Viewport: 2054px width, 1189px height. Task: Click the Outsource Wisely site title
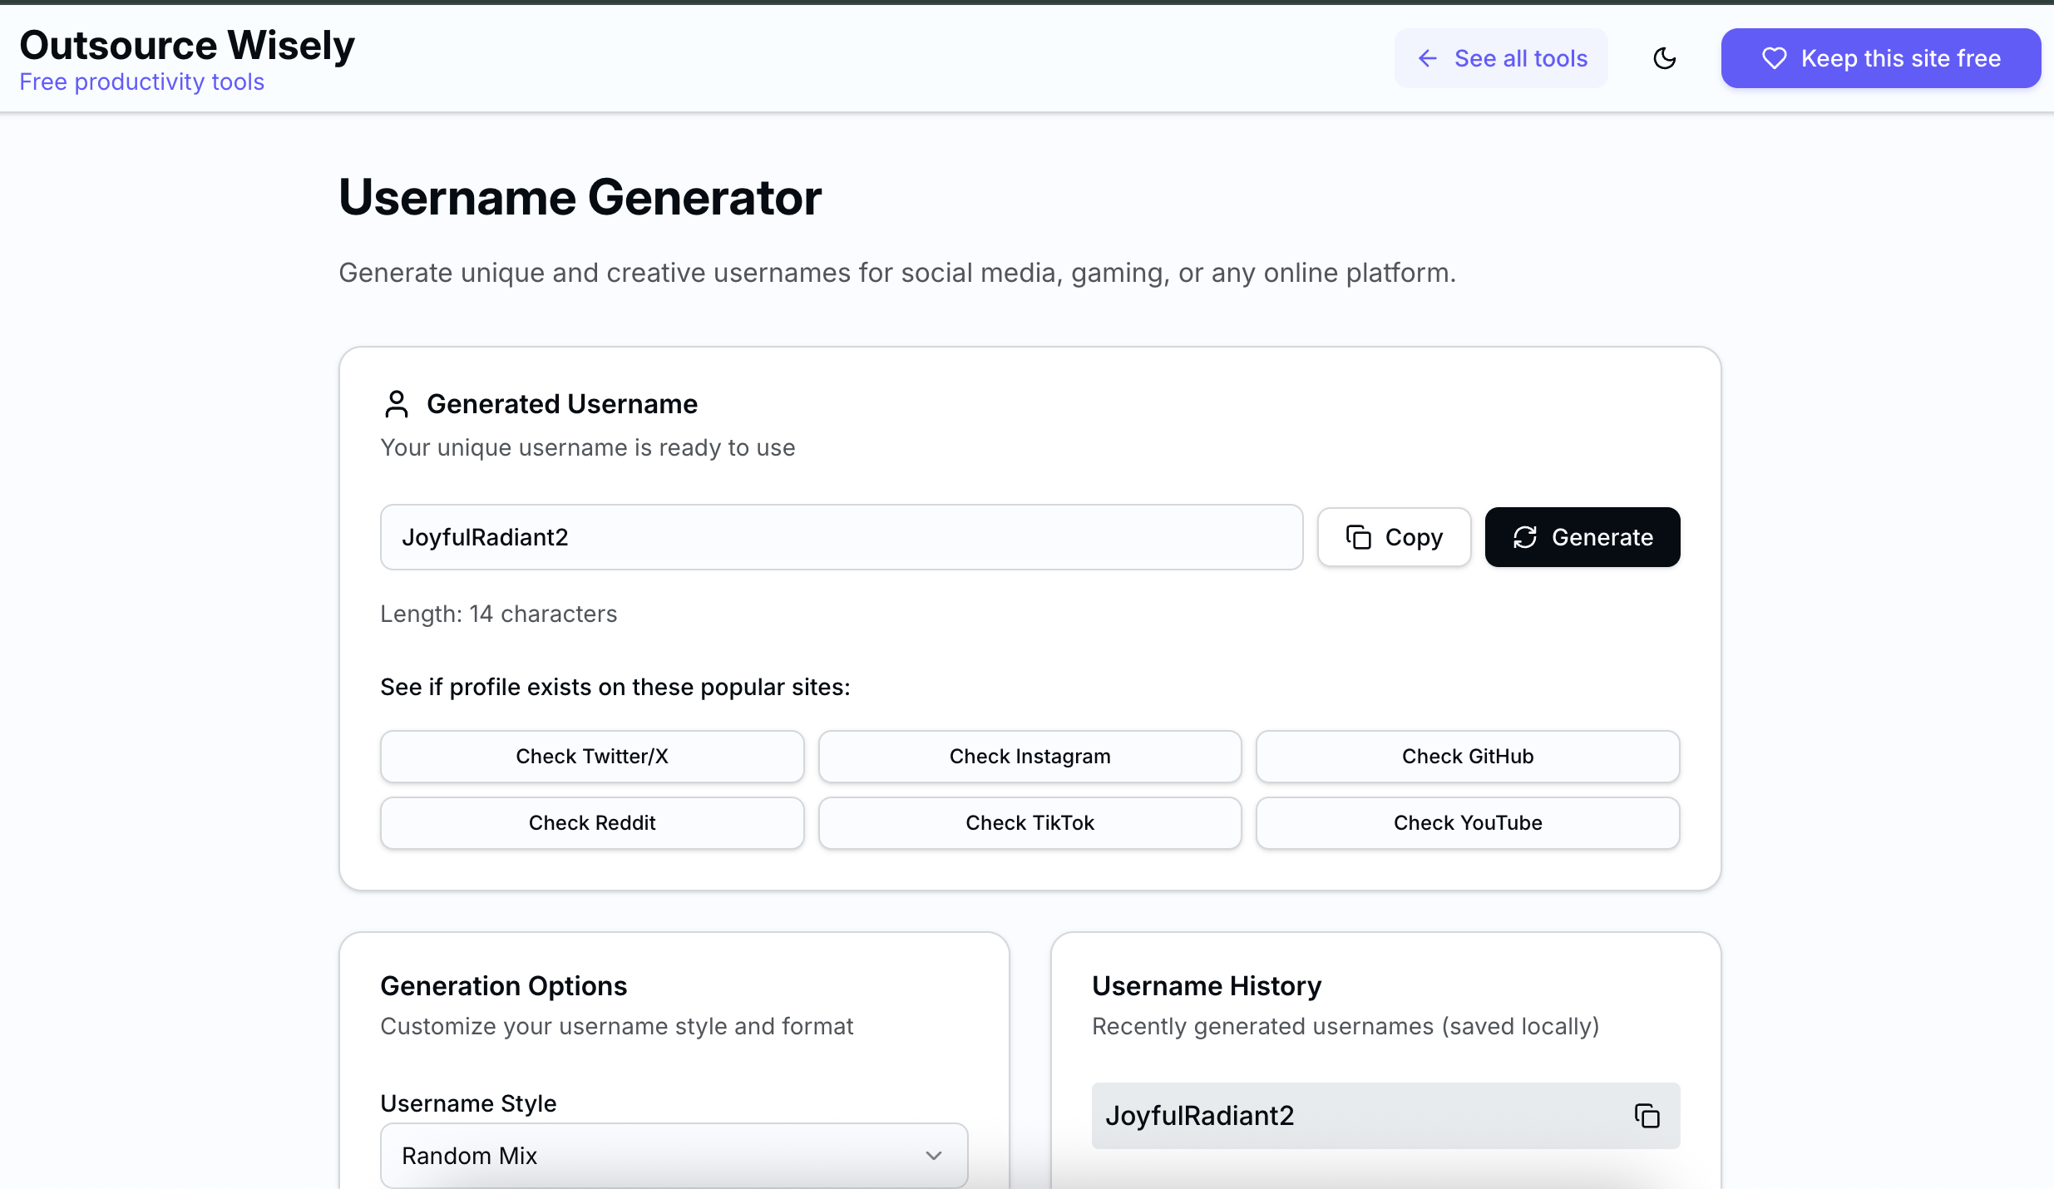187,45
